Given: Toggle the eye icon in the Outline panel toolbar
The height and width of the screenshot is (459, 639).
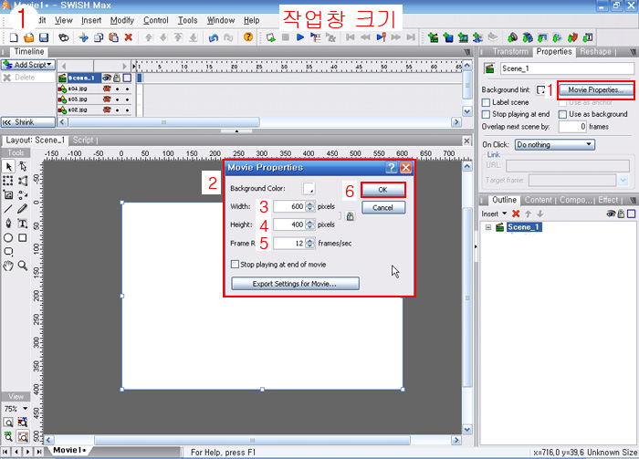Looking at the screenshot, I should point(611,214).
